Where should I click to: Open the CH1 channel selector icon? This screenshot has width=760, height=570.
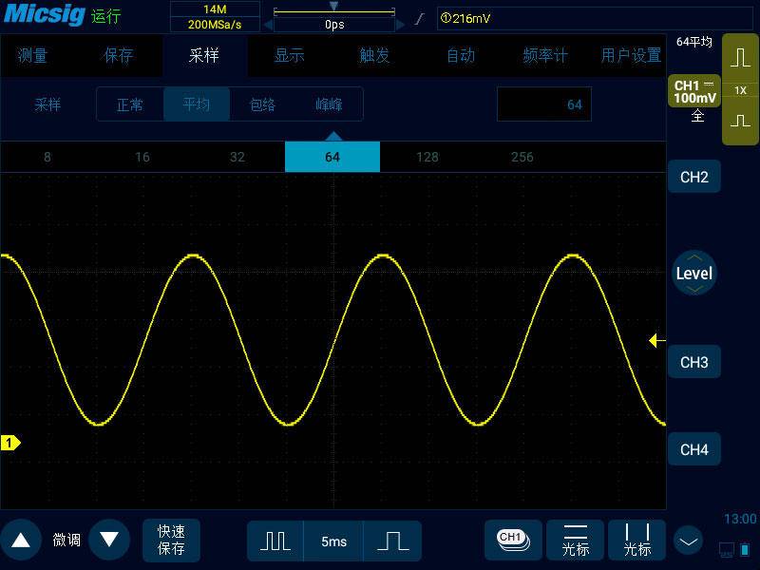click(x=513, y=540)
